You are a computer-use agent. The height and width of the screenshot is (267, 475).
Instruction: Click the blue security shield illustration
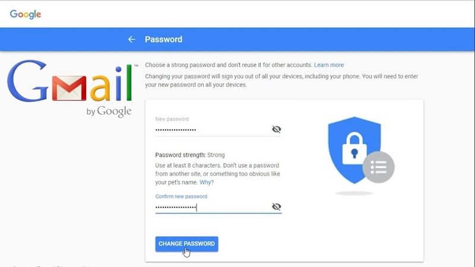[354, 150]
